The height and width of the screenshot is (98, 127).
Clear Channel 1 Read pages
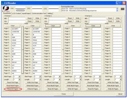[12, 26]
